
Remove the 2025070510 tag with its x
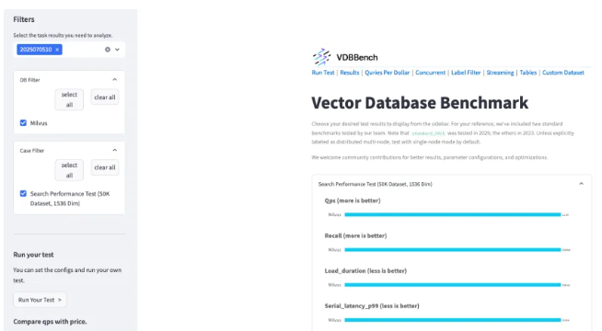[57, 50]
